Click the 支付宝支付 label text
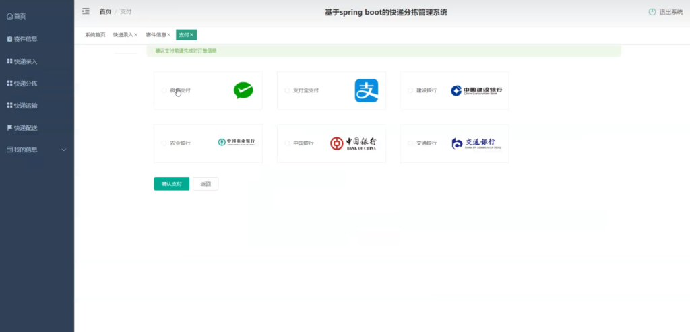The image size is (690, 332). click(306, 90)
